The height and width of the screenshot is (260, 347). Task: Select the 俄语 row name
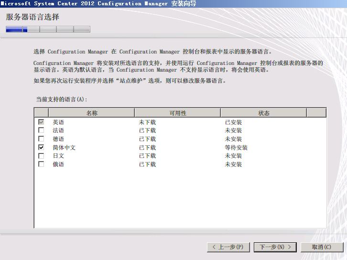pos(58,164)
